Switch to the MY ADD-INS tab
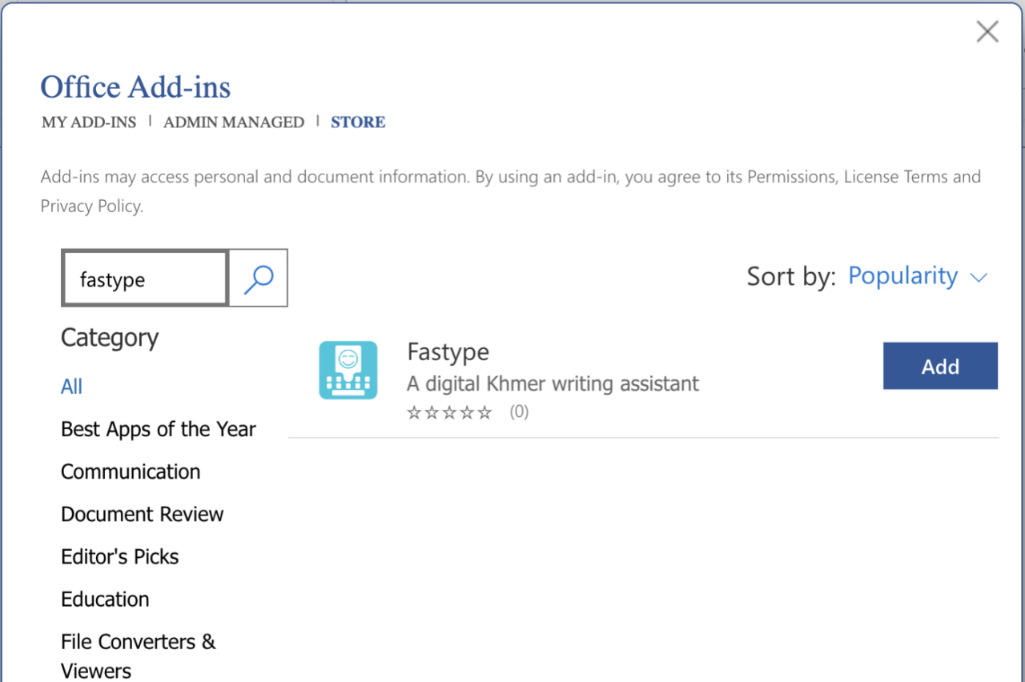This screenshot has width=1025, height=682. coord(89,122)
